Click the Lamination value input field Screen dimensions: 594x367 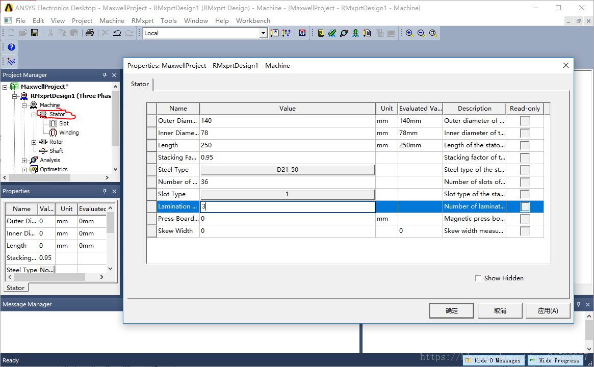click(x=288, y=206)
